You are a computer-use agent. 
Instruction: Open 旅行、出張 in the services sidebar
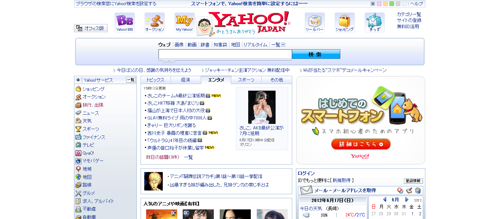tap(93, 105)
